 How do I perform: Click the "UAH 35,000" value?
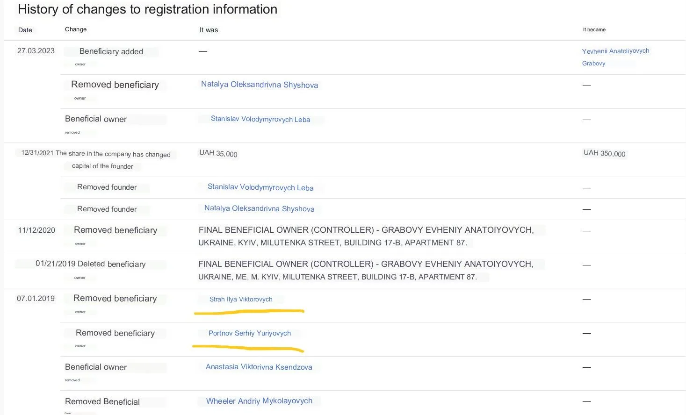tap(218, 153)
